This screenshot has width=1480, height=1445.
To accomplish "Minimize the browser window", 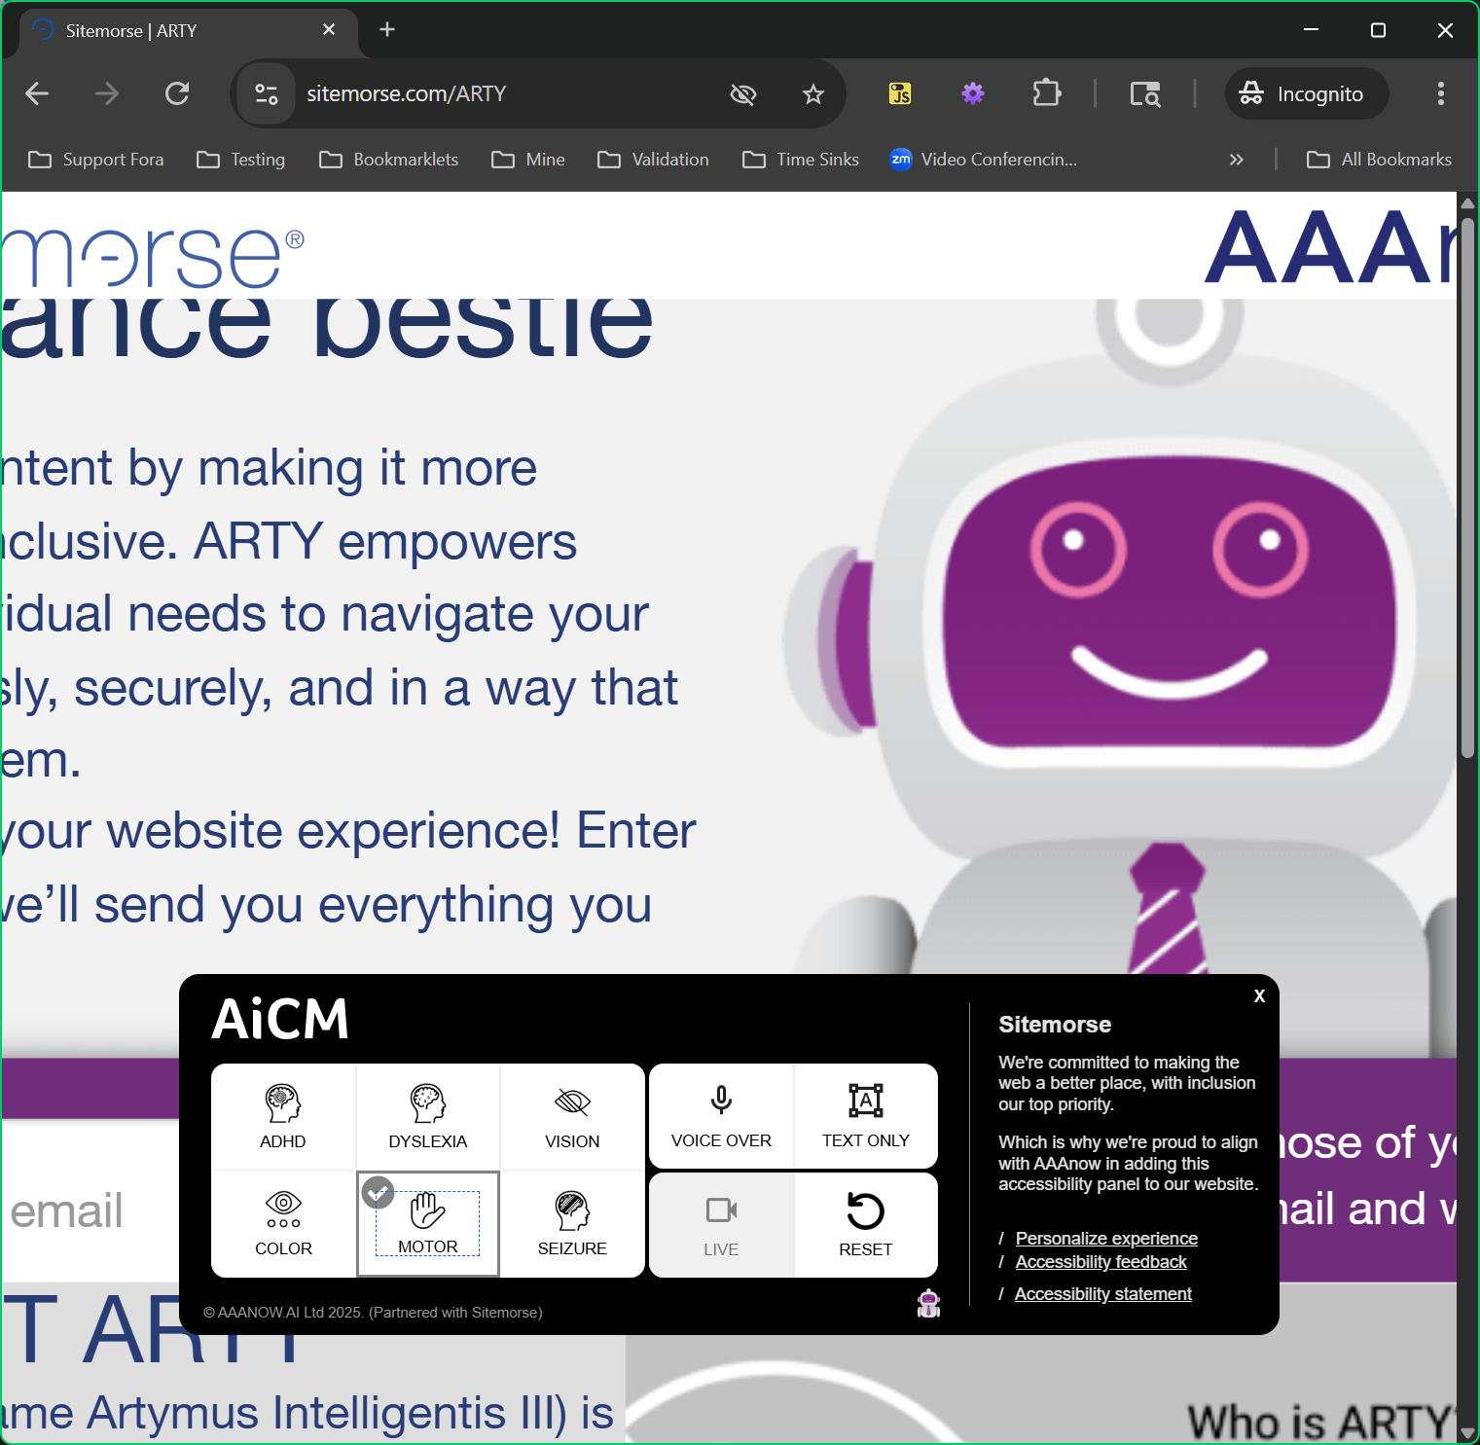I will coord(1311,30).
